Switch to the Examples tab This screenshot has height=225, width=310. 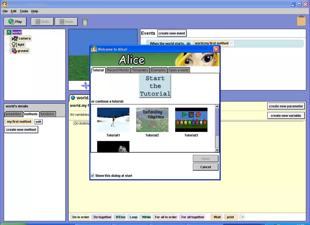click(x=158, y=70)
